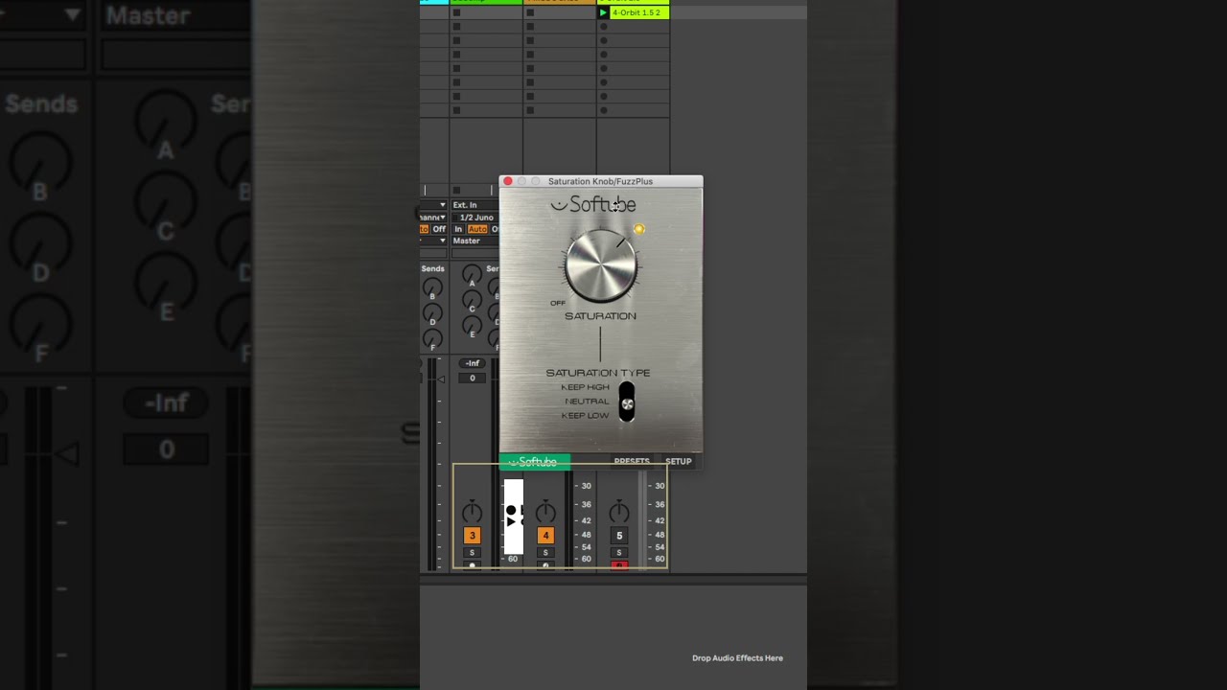Click the track volume field showing 0
Viewport: 1227px width, 690px height.
(473, 378)
